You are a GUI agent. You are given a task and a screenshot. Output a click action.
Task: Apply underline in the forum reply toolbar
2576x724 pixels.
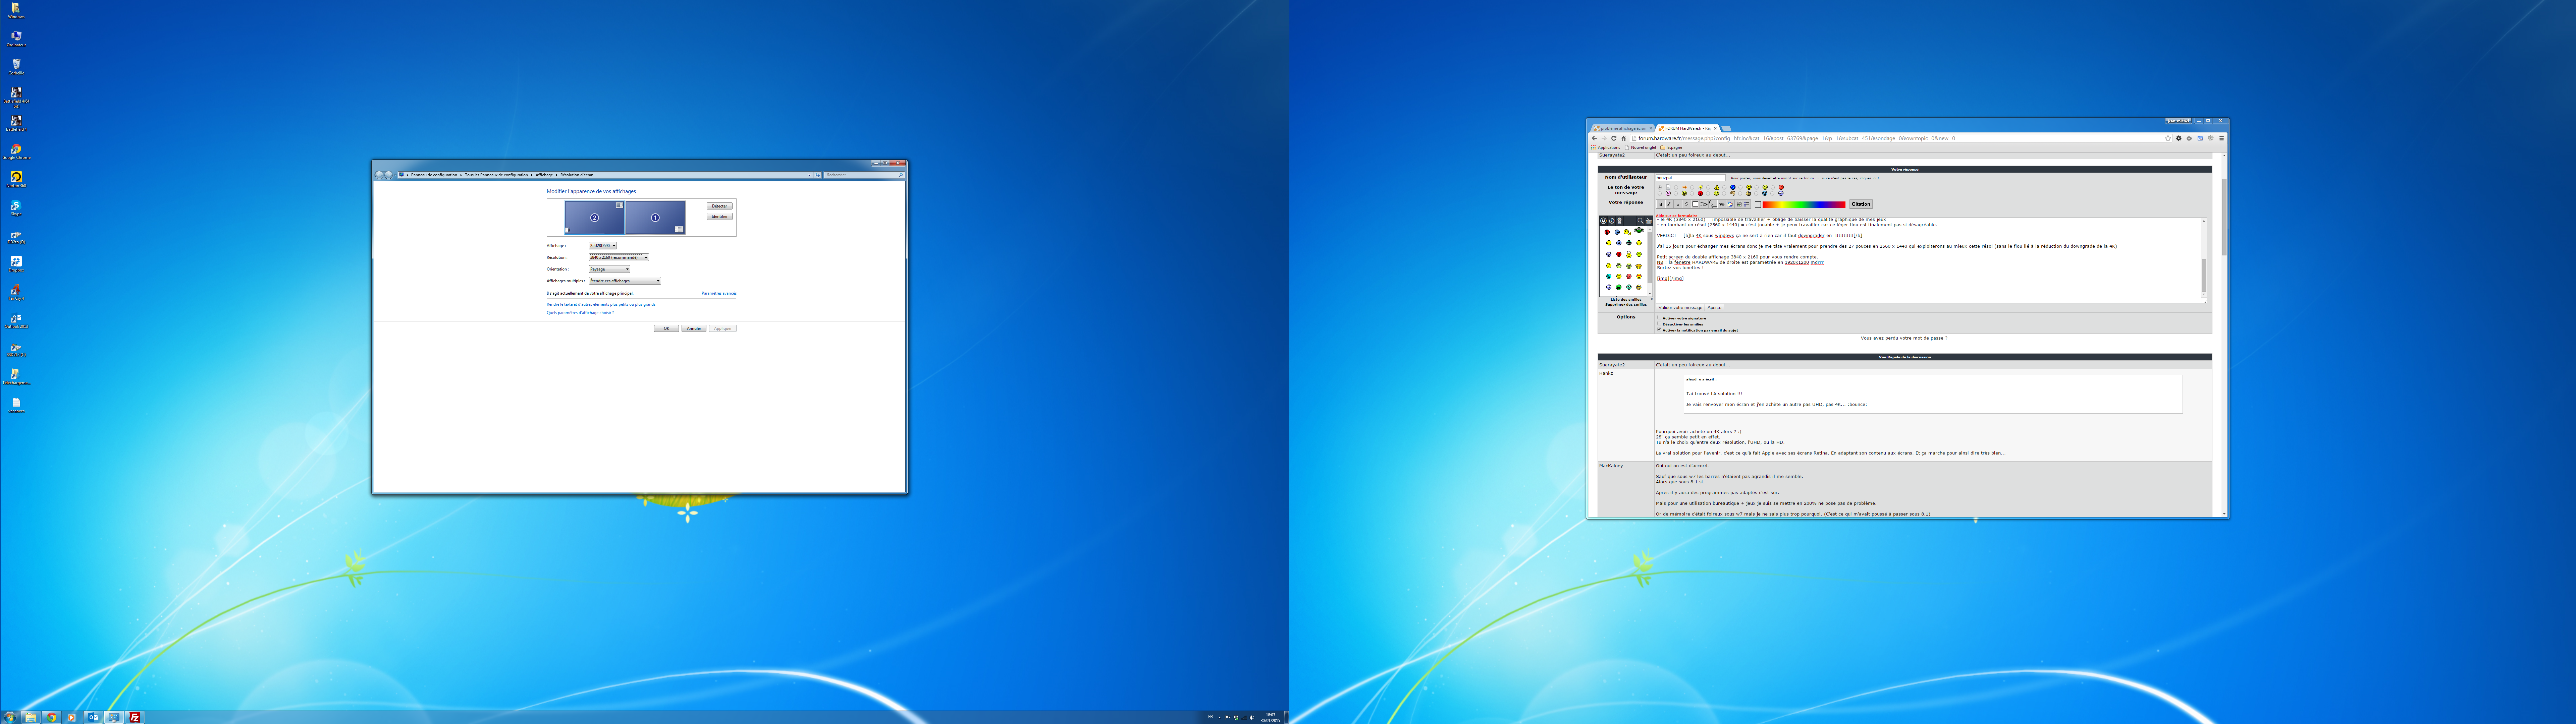(1678, 204)
